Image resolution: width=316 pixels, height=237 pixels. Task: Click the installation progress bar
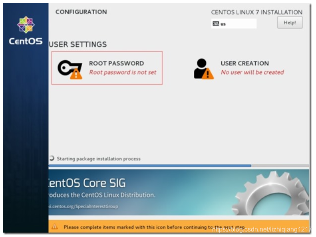(x=179, y=166)
